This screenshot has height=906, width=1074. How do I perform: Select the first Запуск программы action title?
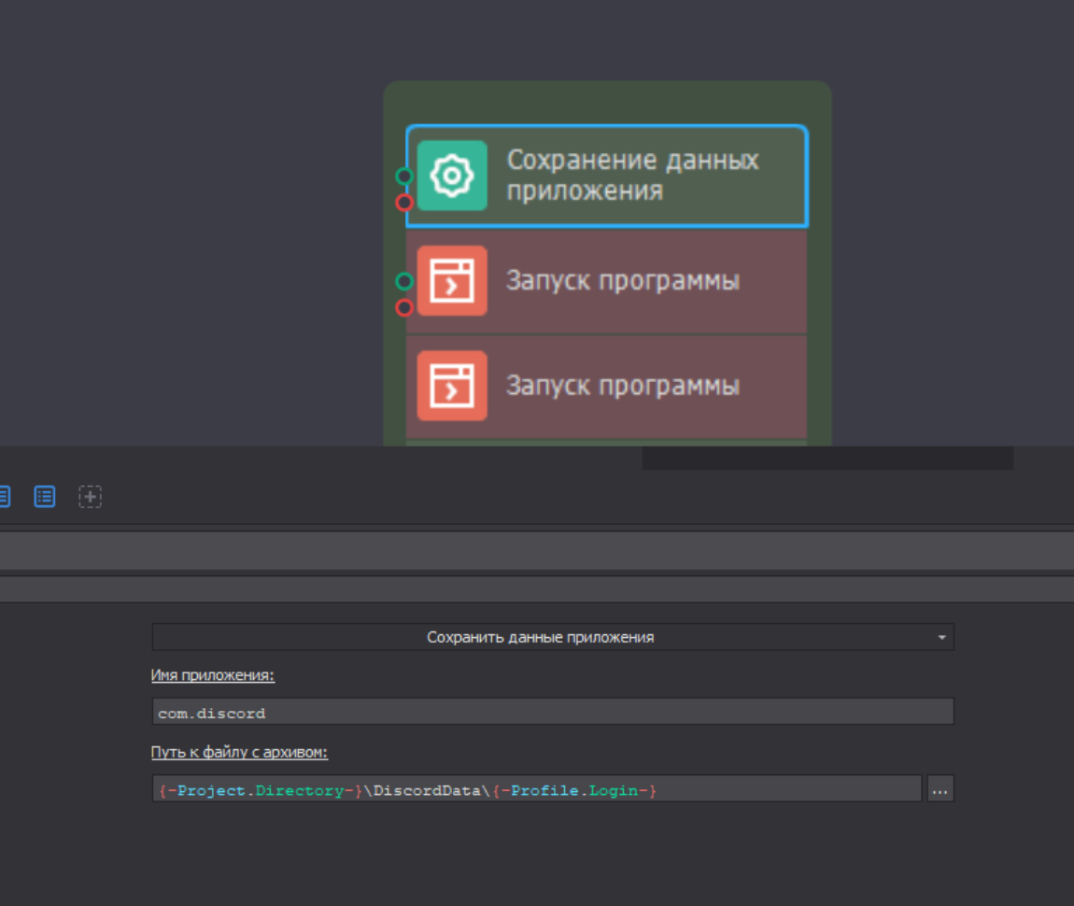click(x=622, y=281)
